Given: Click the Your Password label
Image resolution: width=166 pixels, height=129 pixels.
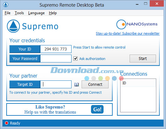Looking at the screenshot, I should click(25, 59).
